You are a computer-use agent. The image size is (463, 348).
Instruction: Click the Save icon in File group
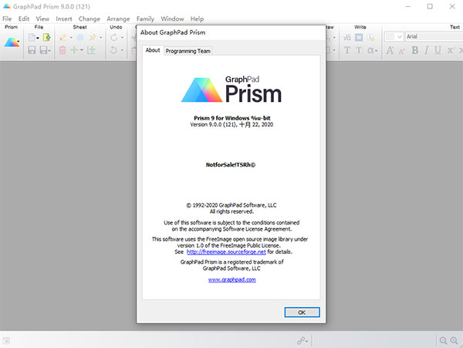(32, 50)
